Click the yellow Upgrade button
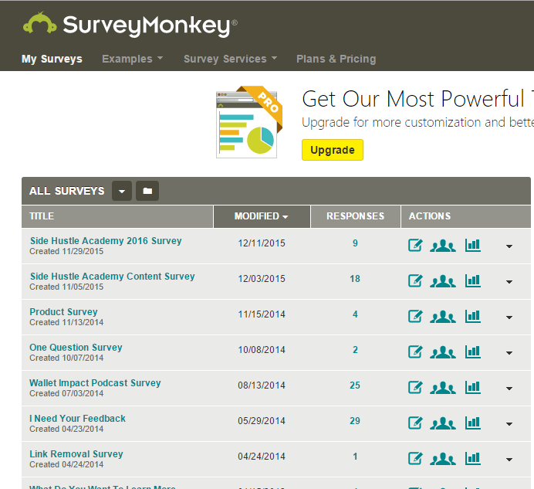This screenshot has width=534, height=489. 333,150
